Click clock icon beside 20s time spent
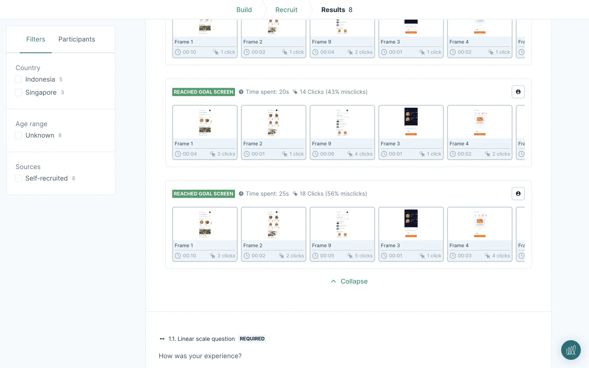Viewport: 589px width, 368px height. [241, 92]
